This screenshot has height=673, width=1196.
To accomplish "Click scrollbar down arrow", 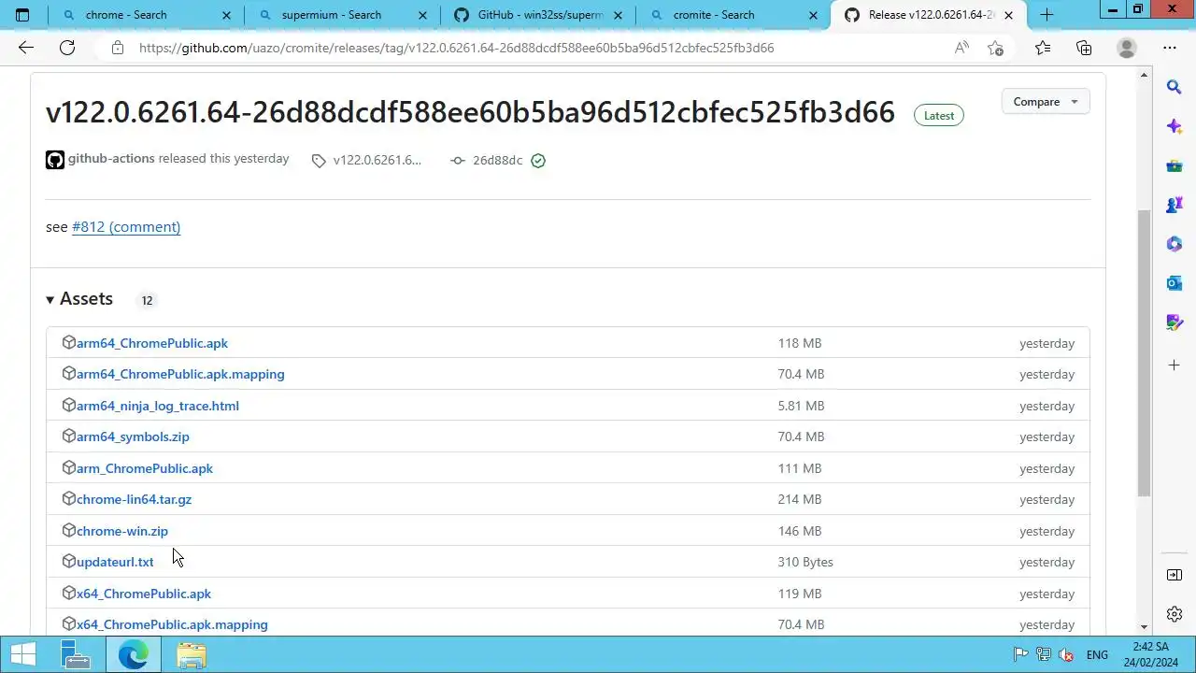I will tap(1144, 627).
